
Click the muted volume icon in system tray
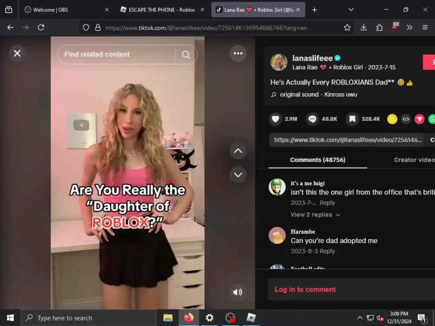(380, 318)
